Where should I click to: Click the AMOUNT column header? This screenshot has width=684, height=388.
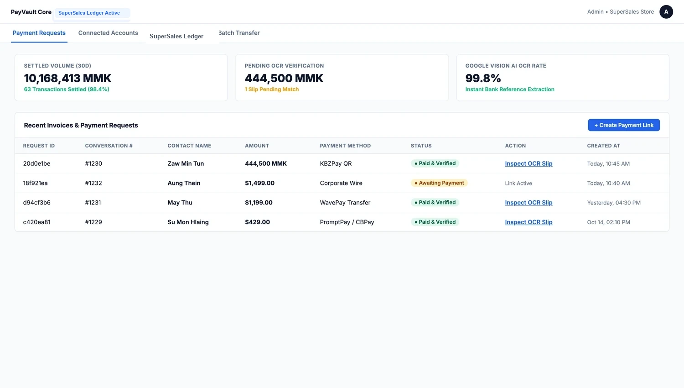point(257,146)
